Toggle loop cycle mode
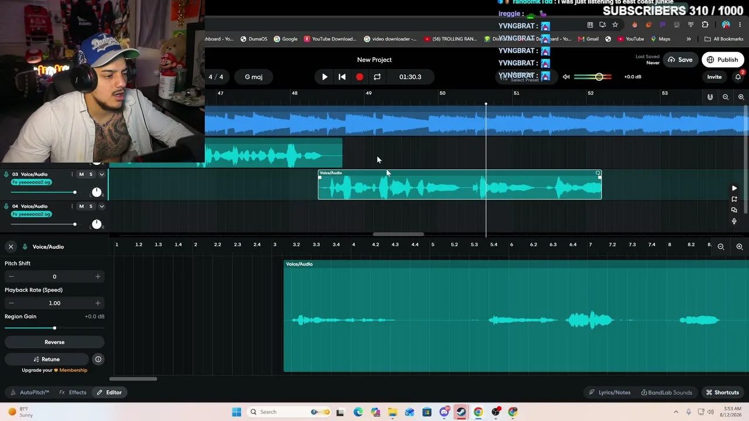This screenshot has height=421, width=749. coord(377,77)
